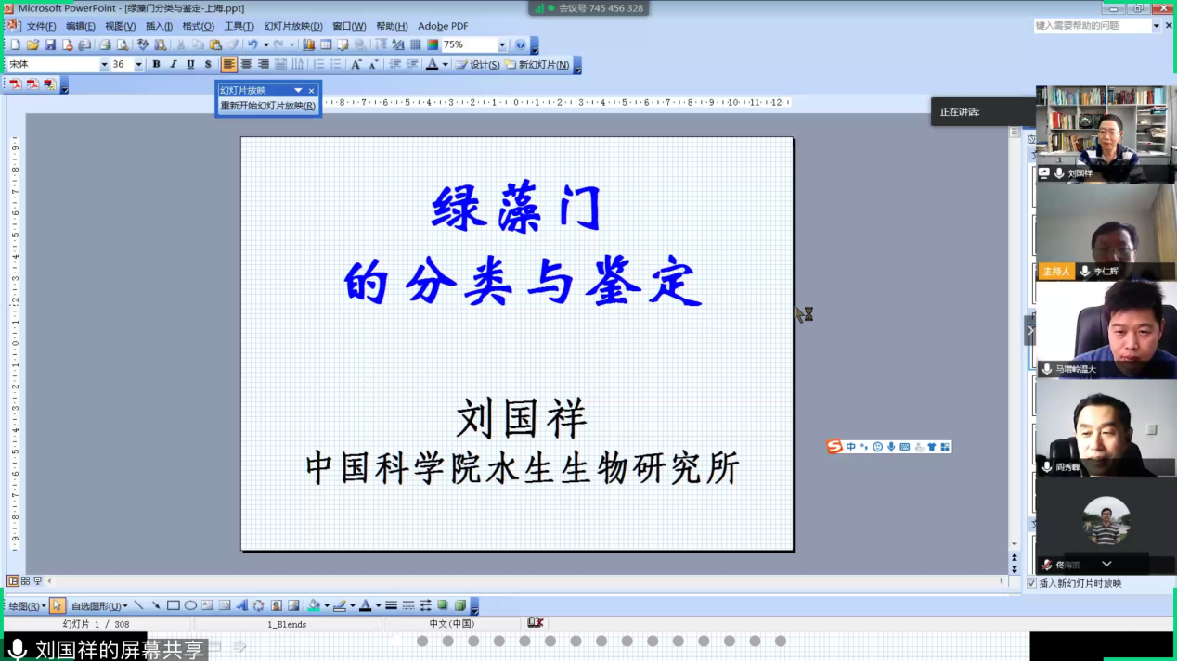
Task: Open the 插入 menu
Action: 159,26
